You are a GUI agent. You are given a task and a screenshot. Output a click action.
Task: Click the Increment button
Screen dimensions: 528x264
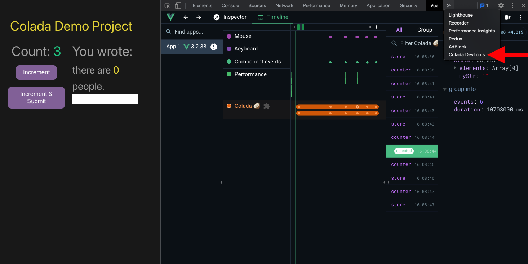click(36, 72)
